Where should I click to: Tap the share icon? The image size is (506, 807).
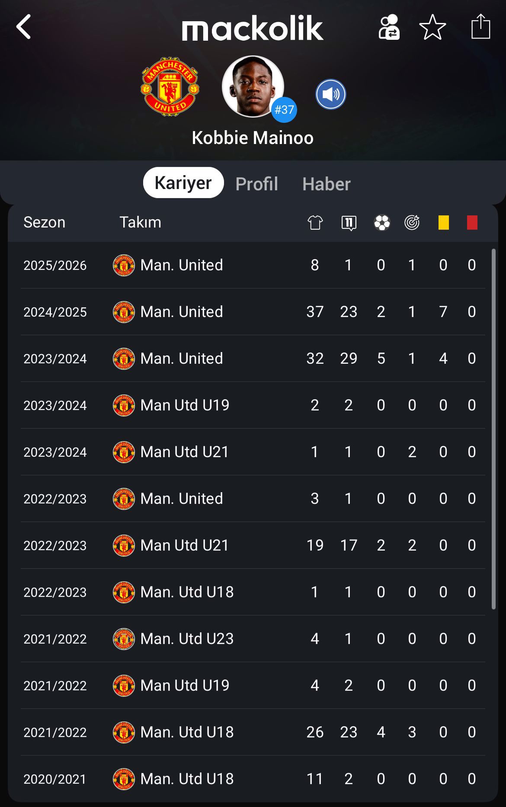tap(480, 27)
